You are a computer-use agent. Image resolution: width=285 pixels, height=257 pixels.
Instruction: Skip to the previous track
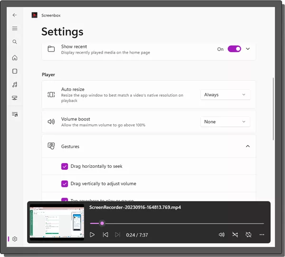(x=105, y=235)
